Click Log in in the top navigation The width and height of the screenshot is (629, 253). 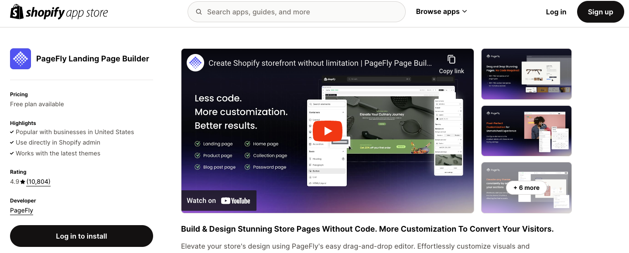556,12
